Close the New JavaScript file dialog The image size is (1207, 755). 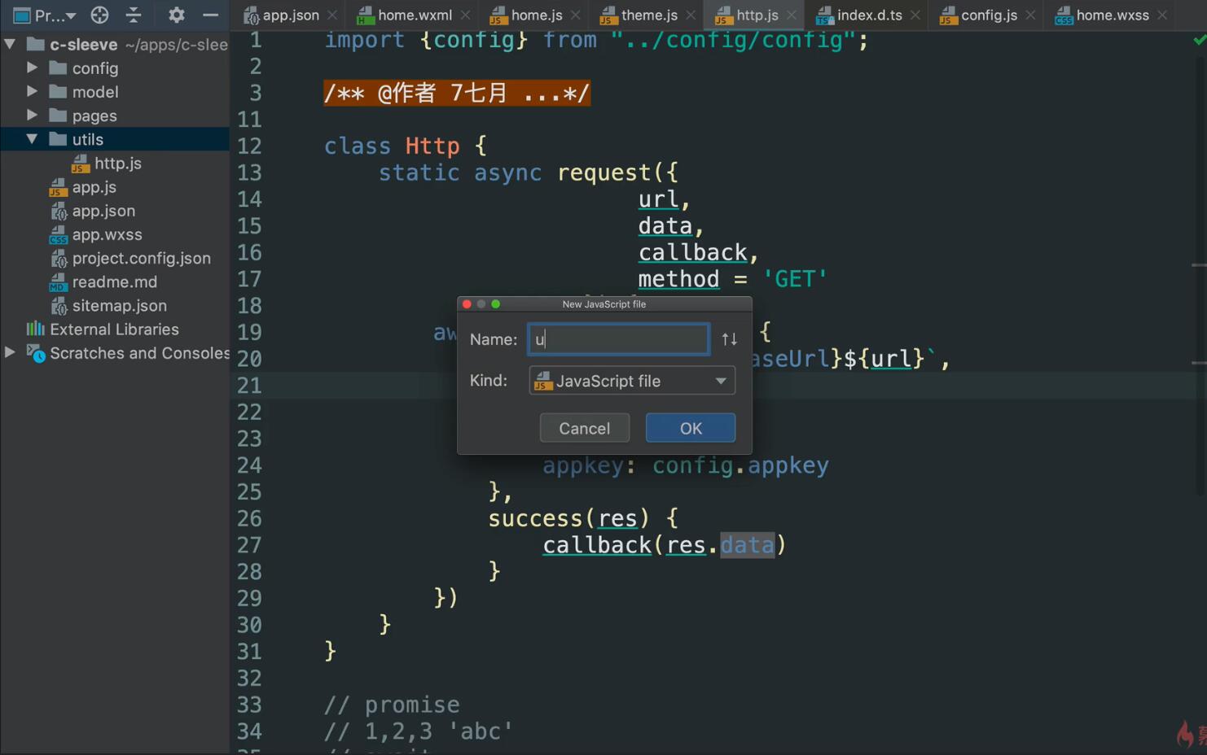click(467, 304)
